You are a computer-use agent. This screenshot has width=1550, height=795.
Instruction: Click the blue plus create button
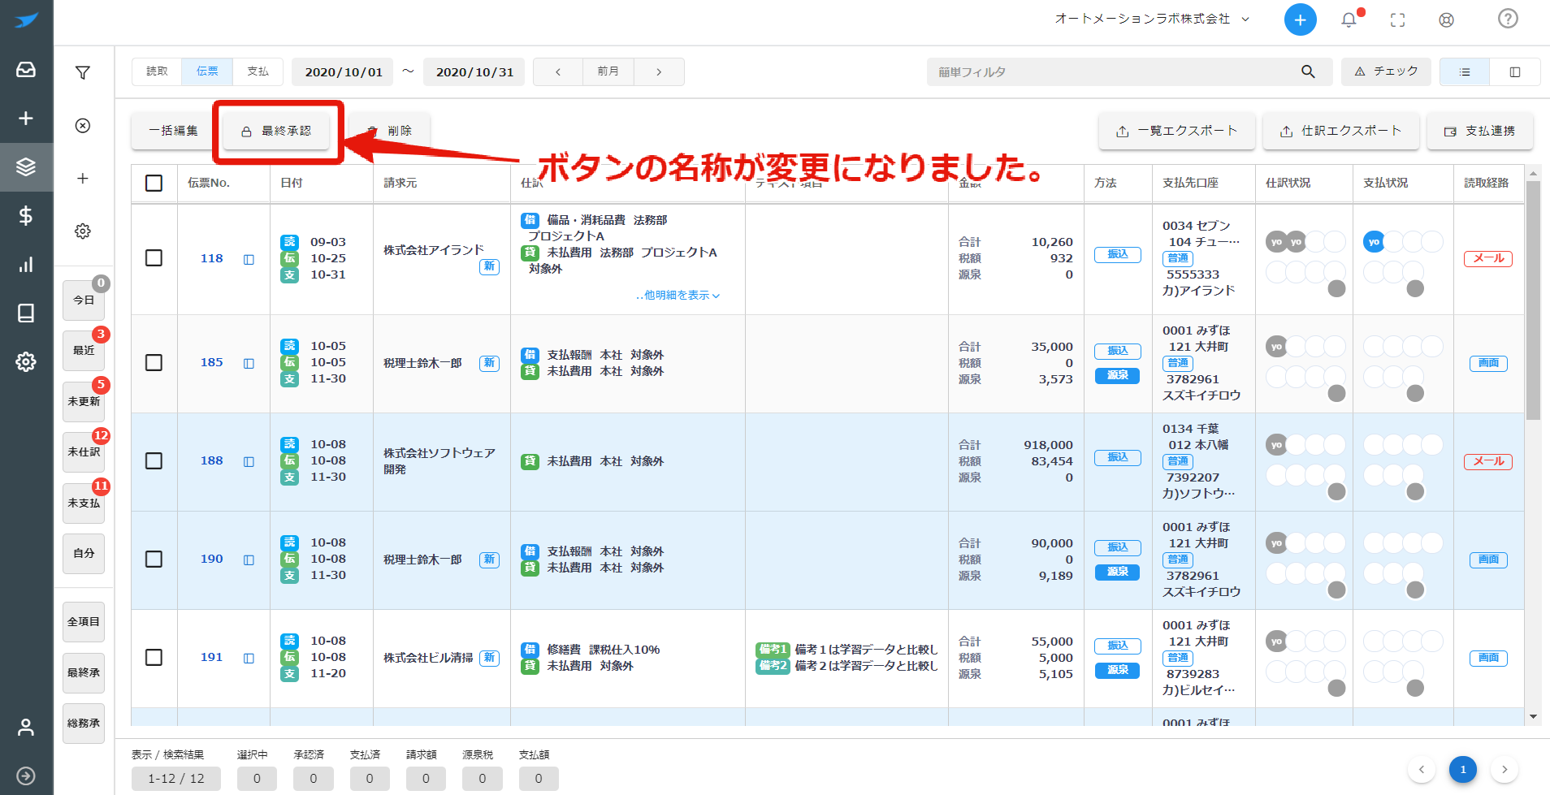[1300, 19]
